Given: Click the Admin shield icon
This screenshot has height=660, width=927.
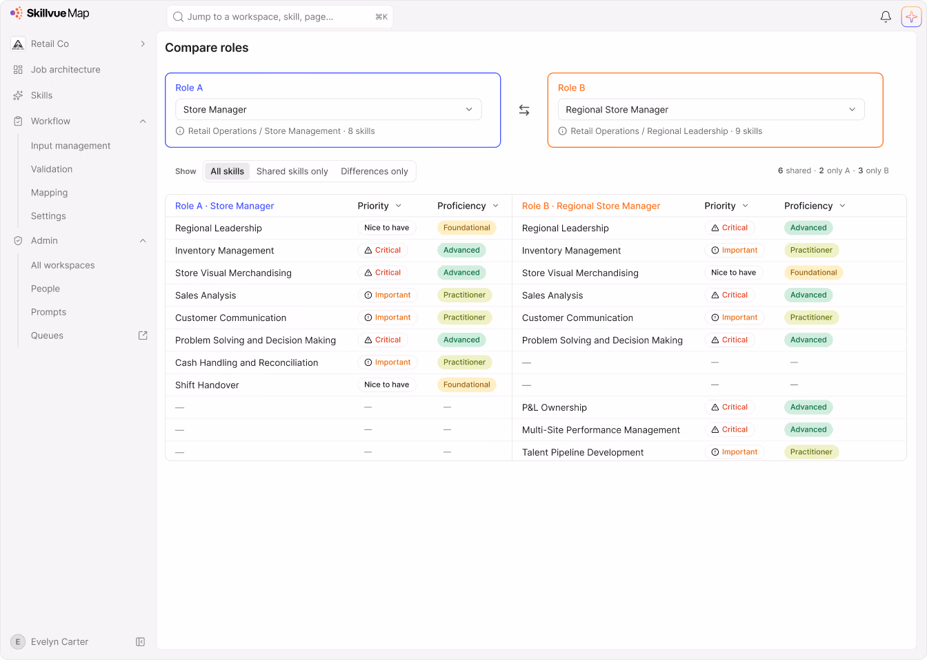Looking at the screenshot, I should pos(18,241).
